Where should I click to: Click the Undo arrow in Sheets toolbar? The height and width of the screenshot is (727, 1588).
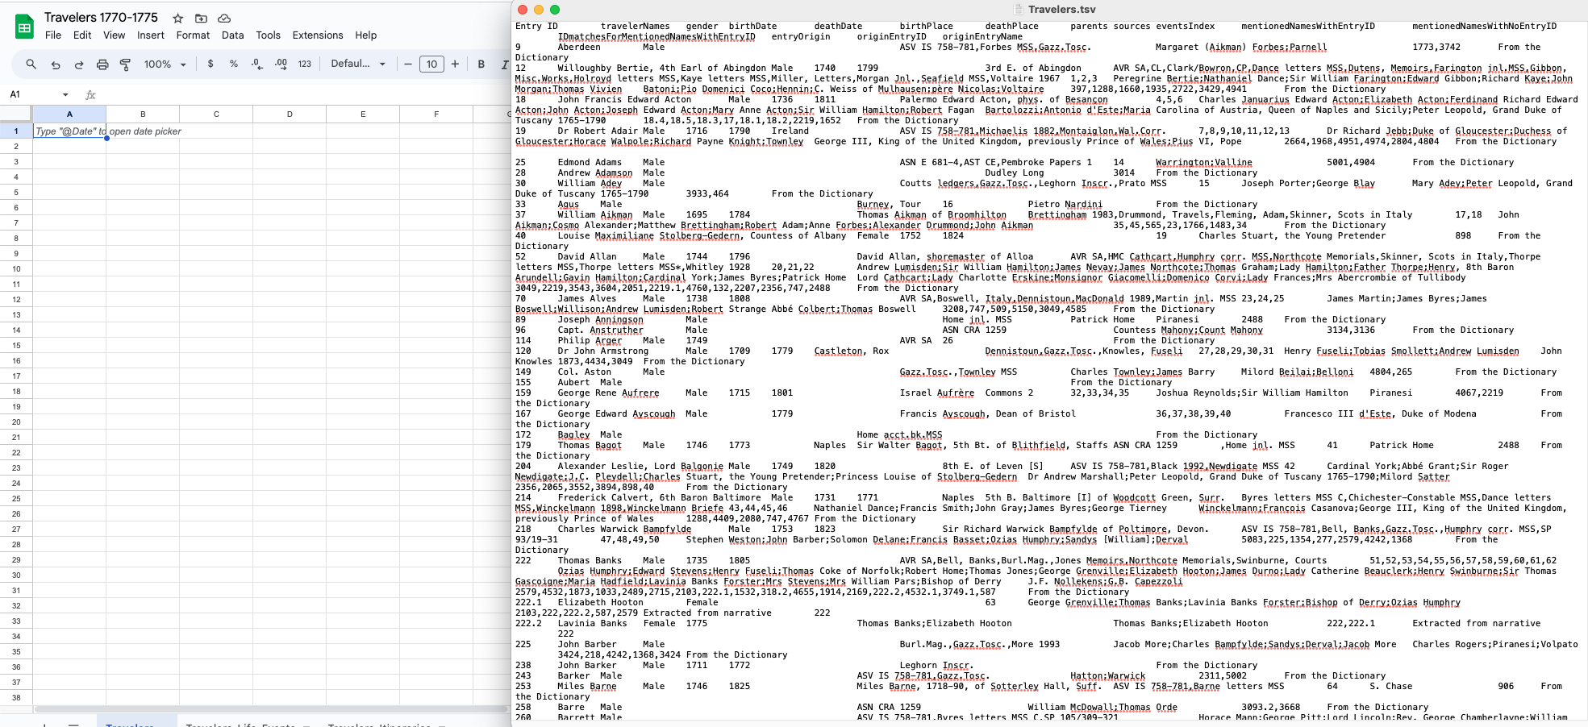[56, 64]
